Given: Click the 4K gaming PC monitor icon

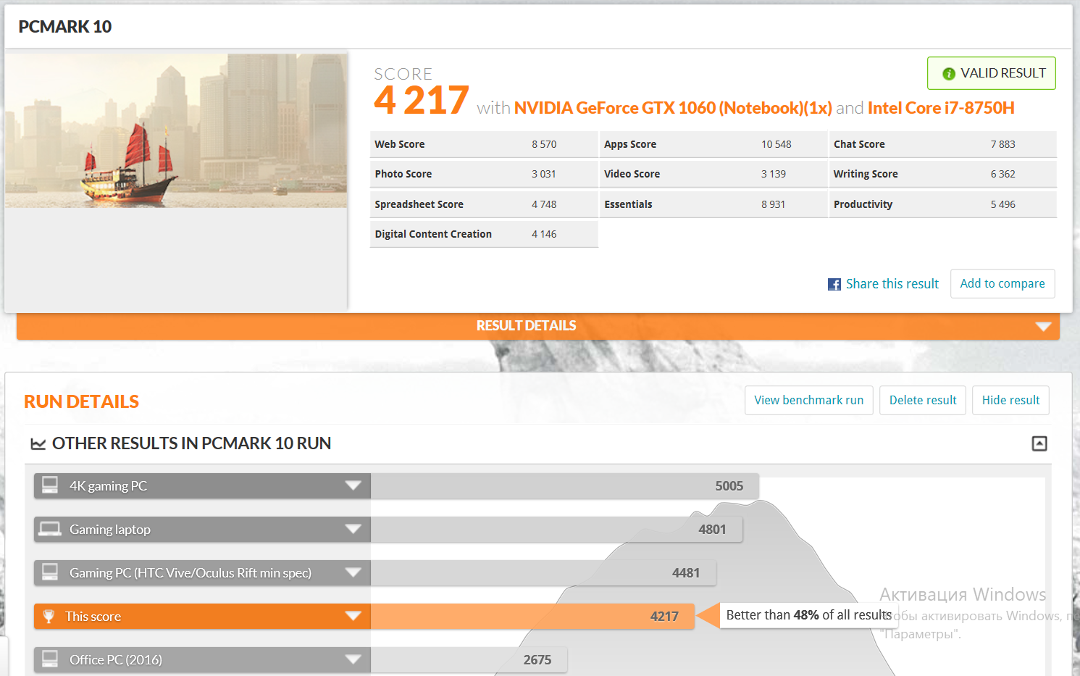Looking at the screenshot, I should pyautogui.click(x=50, y=485).
